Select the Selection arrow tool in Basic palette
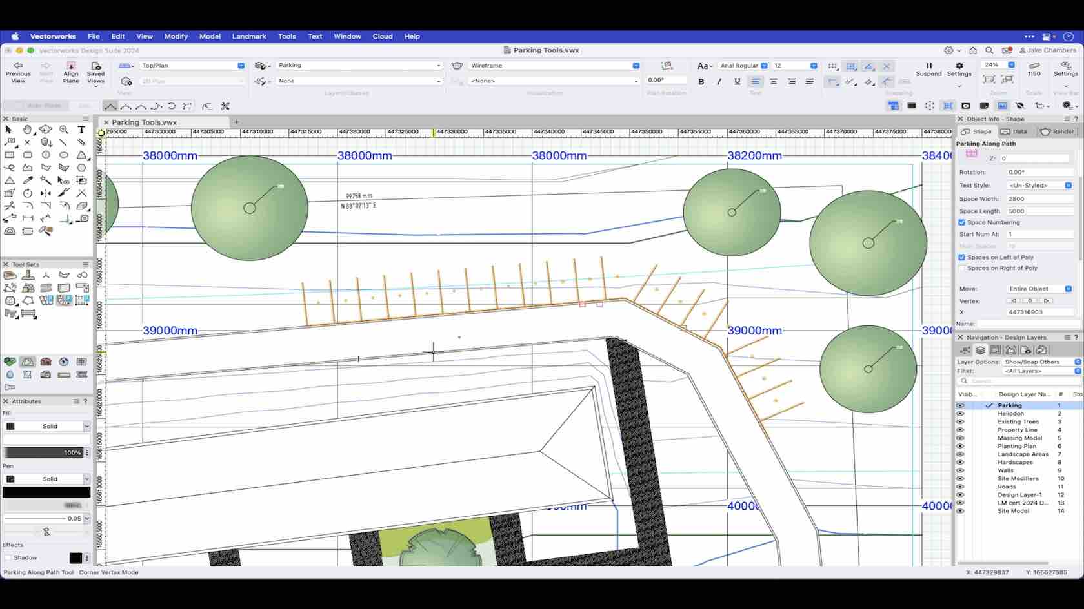This screenshot has width=1084, height=609. pos(9,130)
